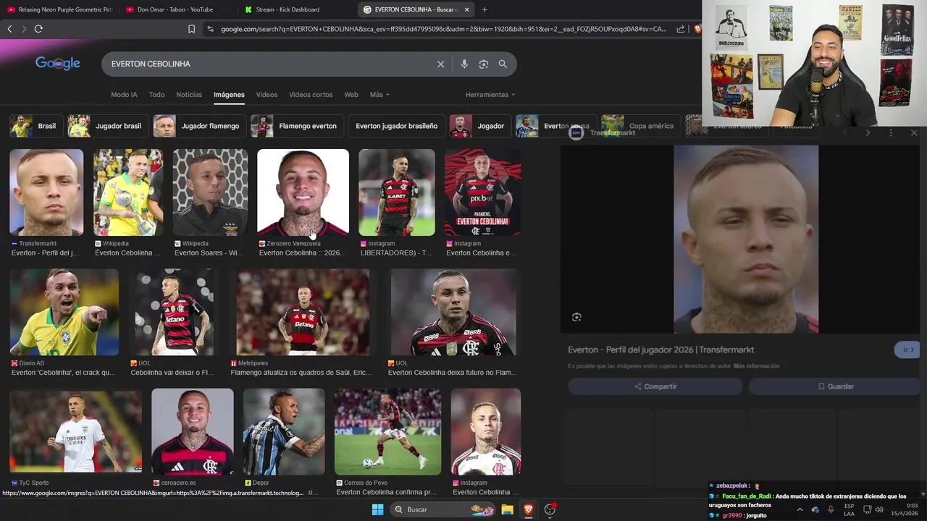Open Diario AS Everton 'Cebolinha' thumbnail
The height and width of the screenshot is (521, 927).
[x=64, y=312]
